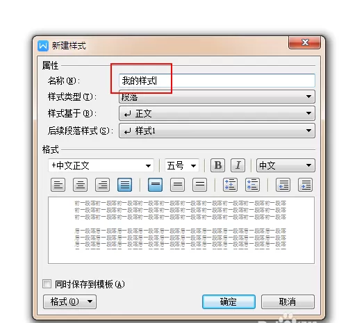
Task: Open the 中文 language dropdown
Action: (x=286, y=165)
